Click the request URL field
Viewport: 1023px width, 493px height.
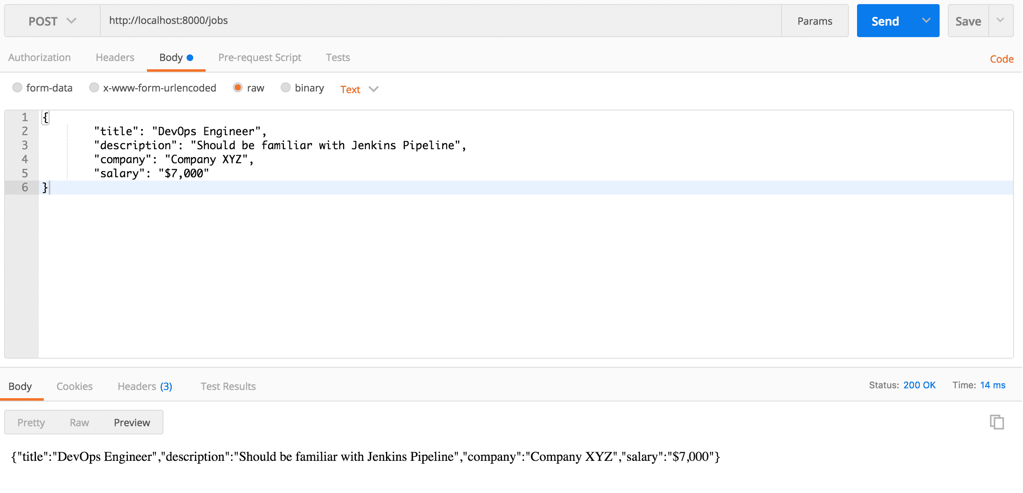440,21
